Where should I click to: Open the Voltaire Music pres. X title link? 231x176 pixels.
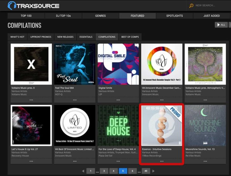pos(23,88)
